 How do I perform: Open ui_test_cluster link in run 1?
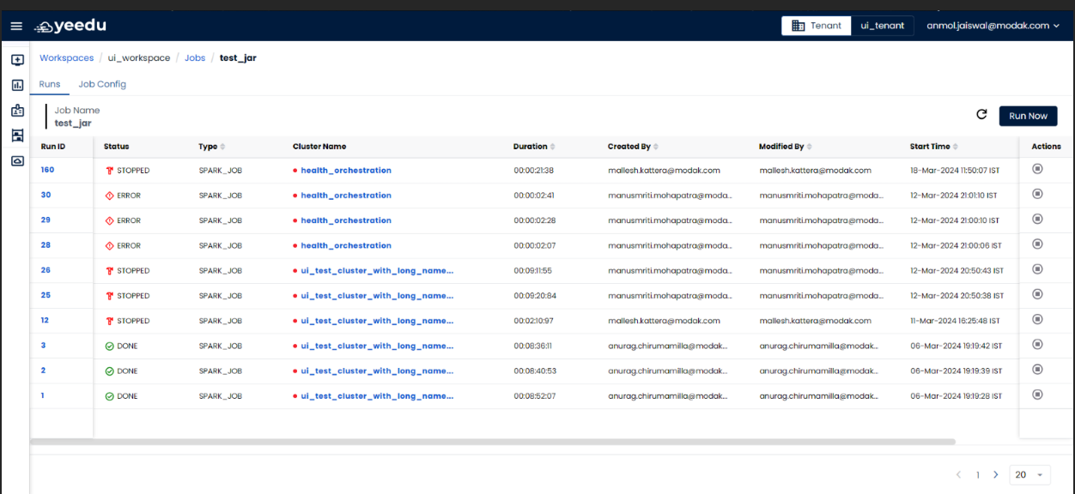(x=377, y=396)
